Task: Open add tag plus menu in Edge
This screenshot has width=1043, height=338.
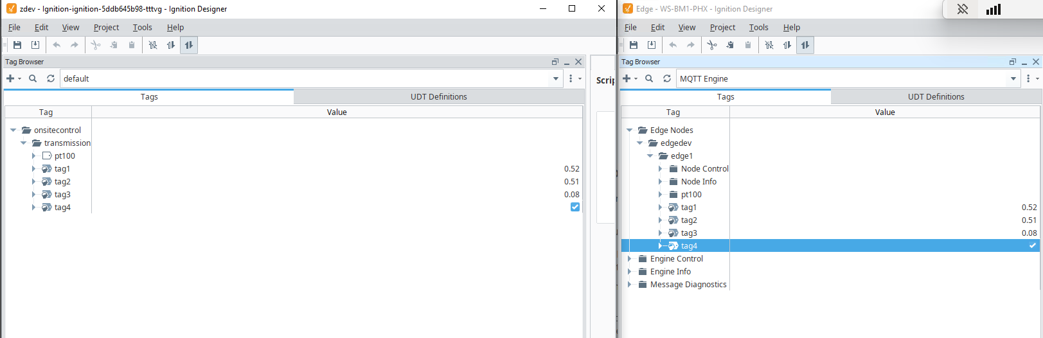Action: [630, 78]
